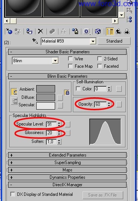
Task: Collapse the DirectX Manager rollout
Action: pyautogui.click(x=67, y=185)
